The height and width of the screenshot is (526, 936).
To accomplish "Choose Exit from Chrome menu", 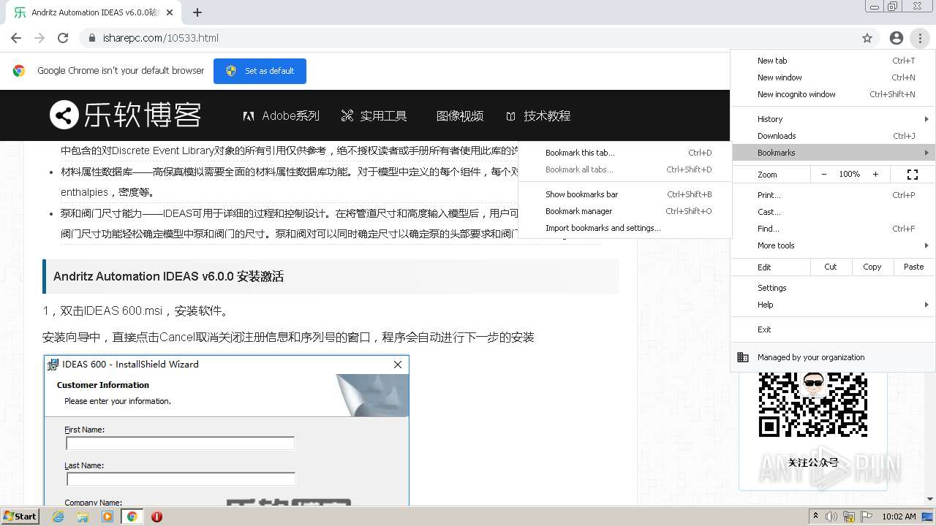I will [x=833, y=329].
